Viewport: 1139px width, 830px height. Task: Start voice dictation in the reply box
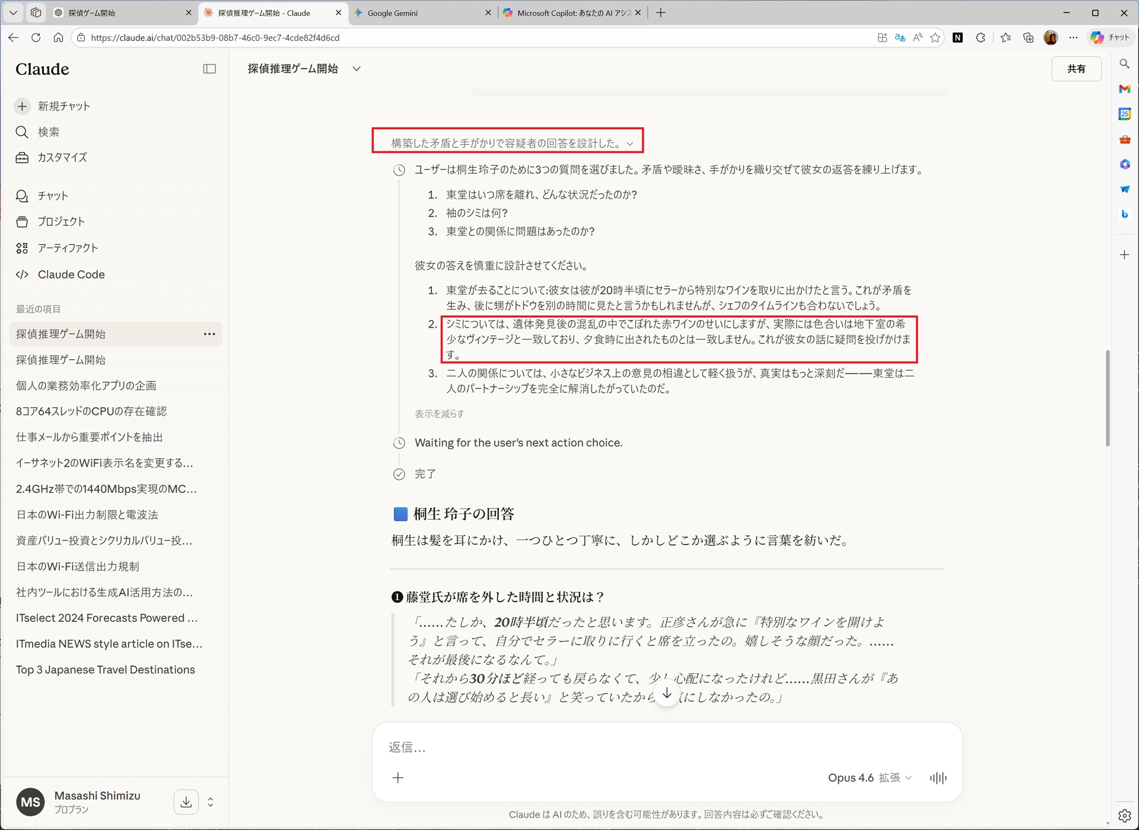pyautogui.click(x=938, y=777)
